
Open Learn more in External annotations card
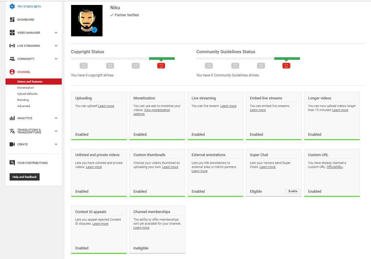pyautogui.click(x=199, y=171)
